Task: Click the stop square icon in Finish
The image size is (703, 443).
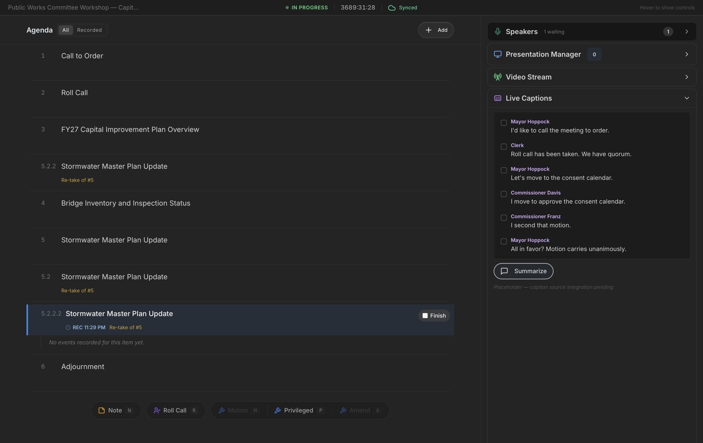Action: click(x=425, y=316)
